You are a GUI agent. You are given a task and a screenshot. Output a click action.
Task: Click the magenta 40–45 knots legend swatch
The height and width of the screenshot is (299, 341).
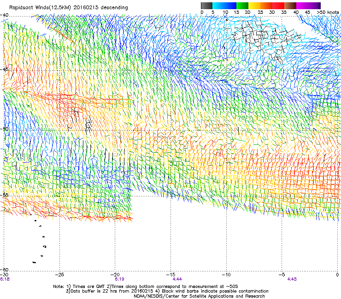[302, 6]
